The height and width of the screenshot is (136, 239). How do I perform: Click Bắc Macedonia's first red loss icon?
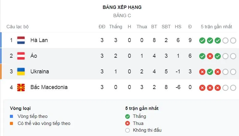tap(202, 87)
